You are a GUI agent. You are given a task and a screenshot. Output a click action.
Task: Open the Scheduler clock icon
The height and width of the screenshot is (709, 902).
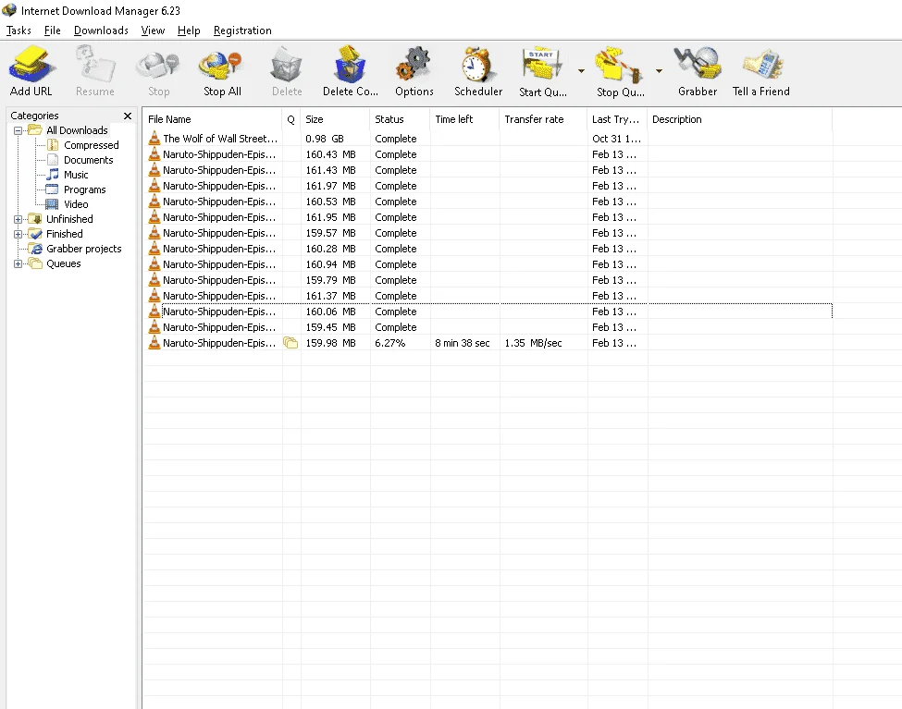point(478,71)
